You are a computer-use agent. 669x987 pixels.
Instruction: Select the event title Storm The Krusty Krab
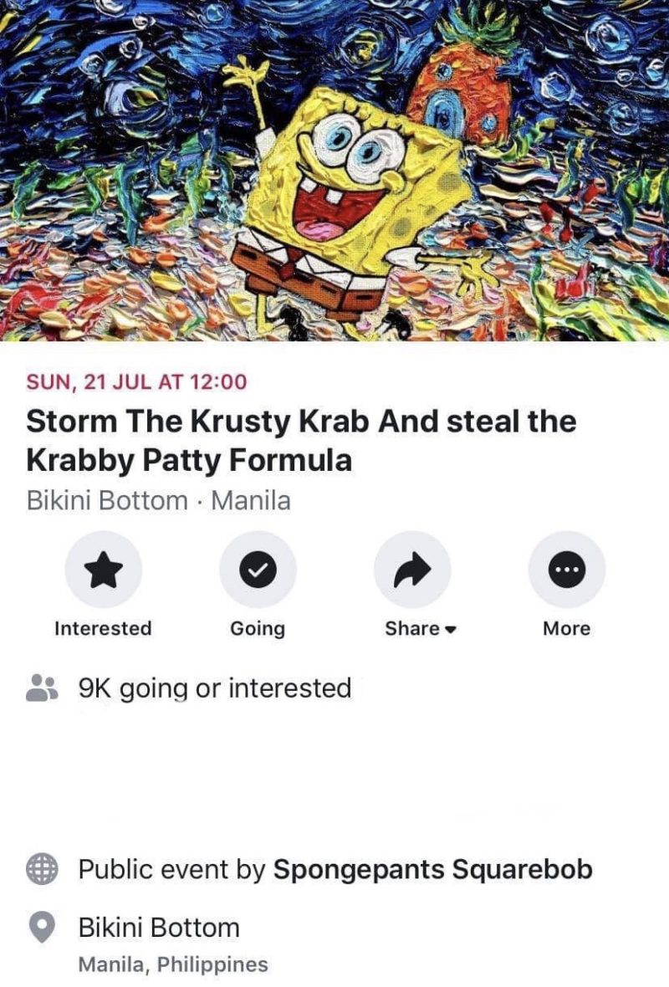(x=301, y=441)
